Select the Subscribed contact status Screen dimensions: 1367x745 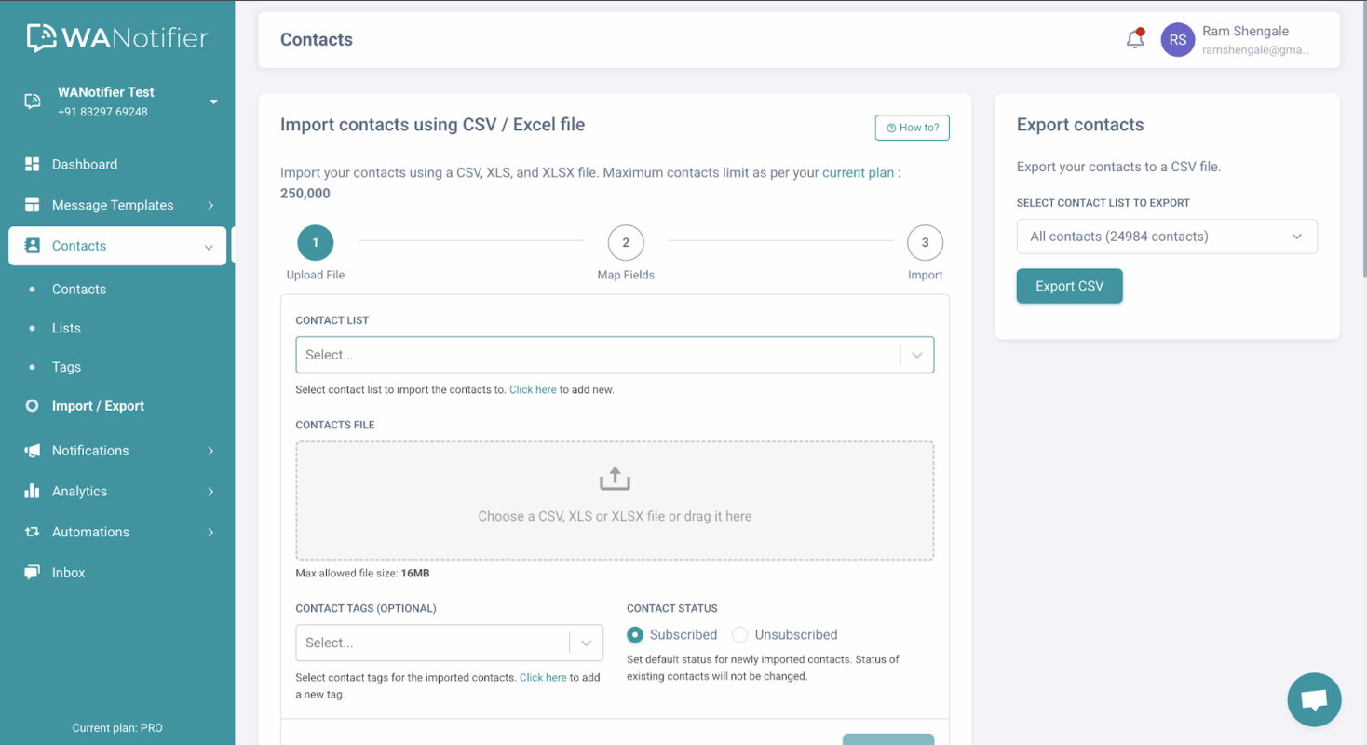[634, 634]
